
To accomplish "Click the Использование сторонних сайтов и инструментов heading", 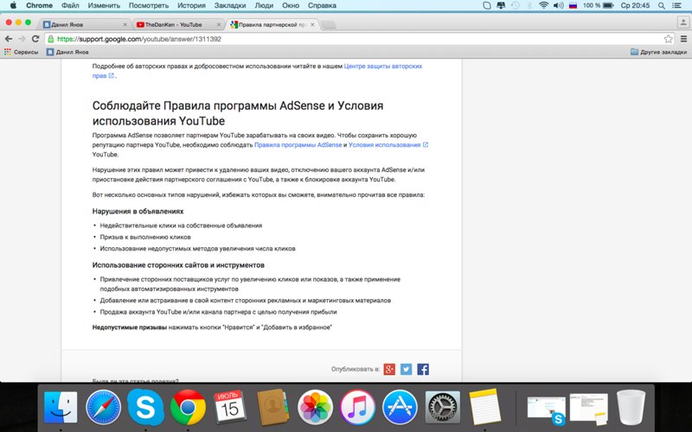I will (178, 265).
